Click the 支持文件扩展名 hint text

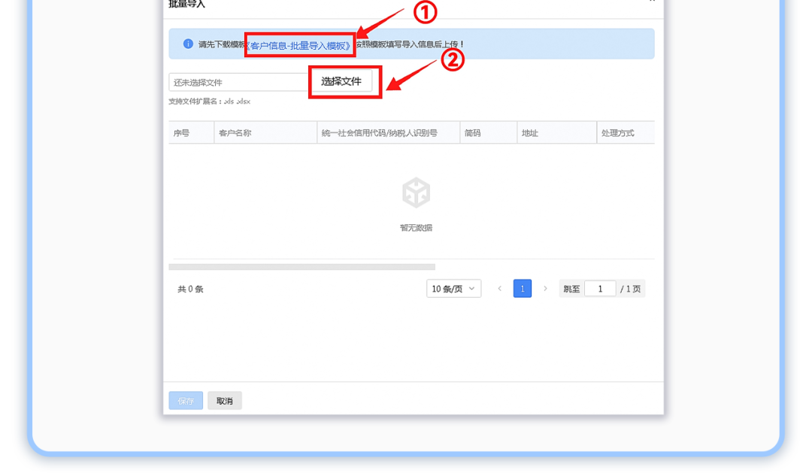tap(209, 102)
